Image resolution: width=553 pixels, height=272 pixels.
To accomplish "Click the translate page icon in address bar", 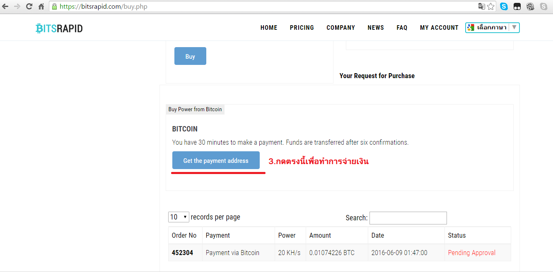I will click(481, 6).
